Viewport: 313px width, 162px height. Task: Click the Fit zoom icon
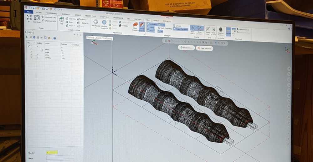[29, 18]
